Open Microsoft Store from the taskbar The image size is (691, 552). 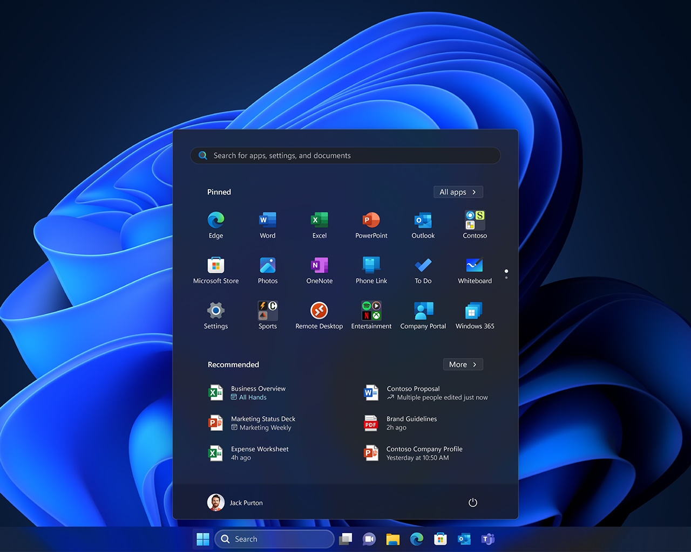coord(441,539)
